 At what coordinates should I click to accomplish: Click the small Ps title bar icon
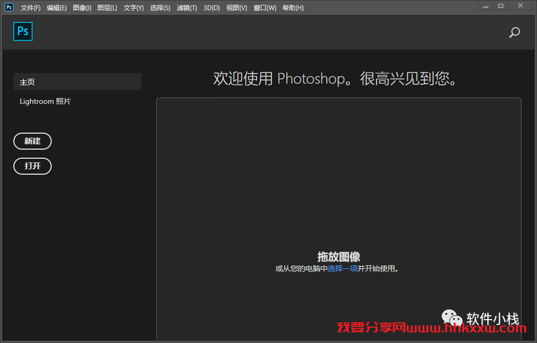9,7
